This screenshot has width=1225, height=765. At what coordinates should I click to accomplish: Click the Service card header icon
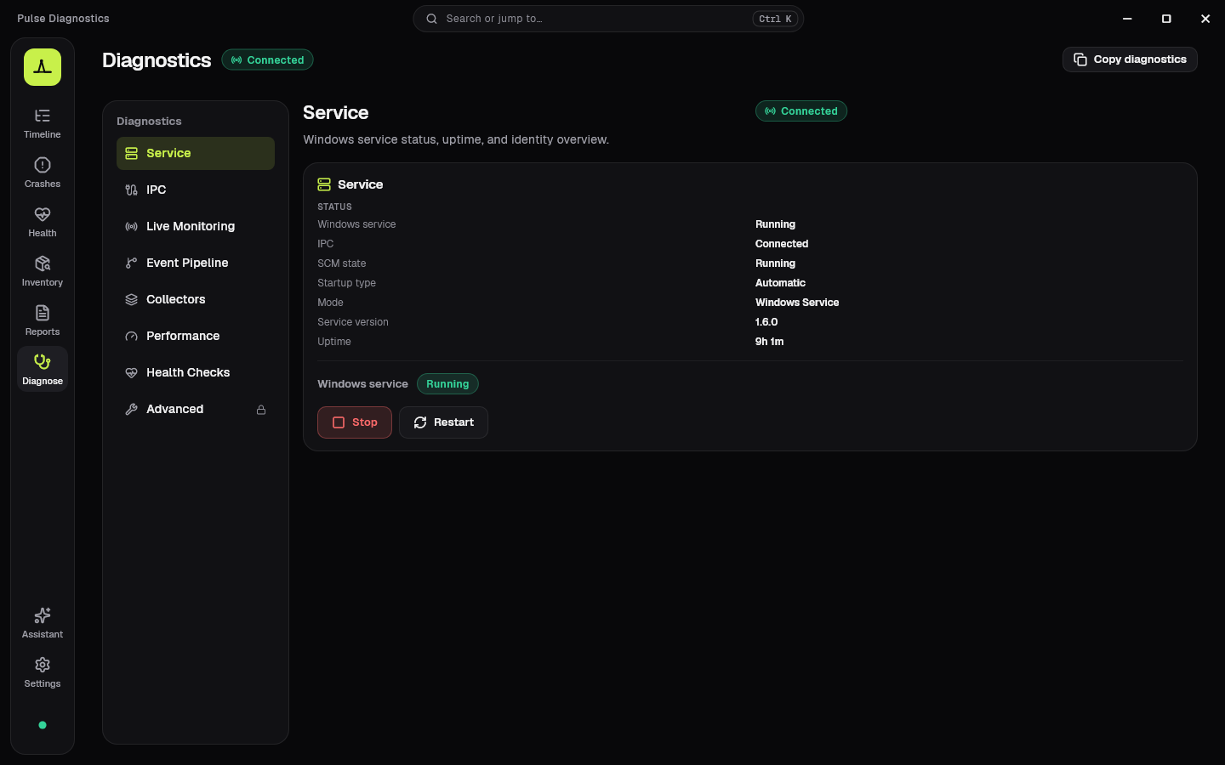324,184
